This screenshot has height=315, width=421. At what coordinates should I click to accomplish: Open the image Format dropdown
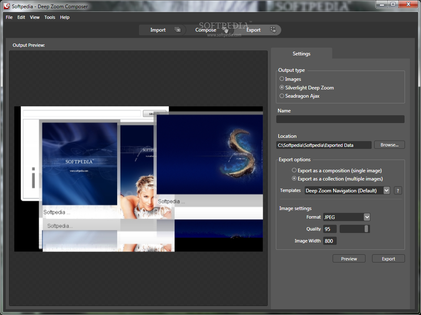[x=347, y=217]
